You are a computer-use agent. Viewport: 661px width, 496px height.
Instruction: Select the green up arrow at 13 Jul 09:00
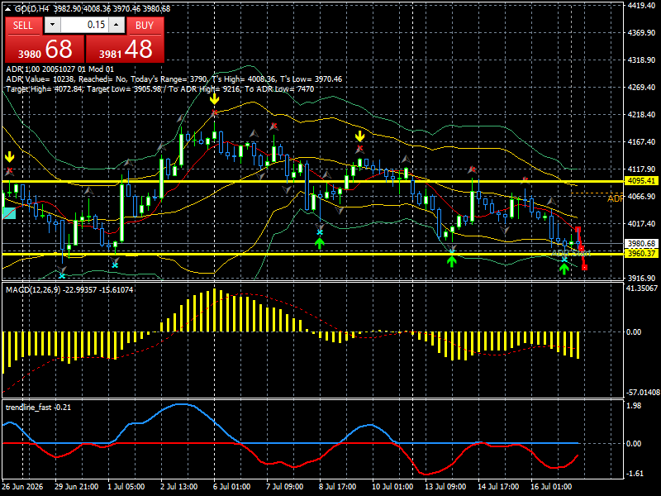(x=451, y=261)
